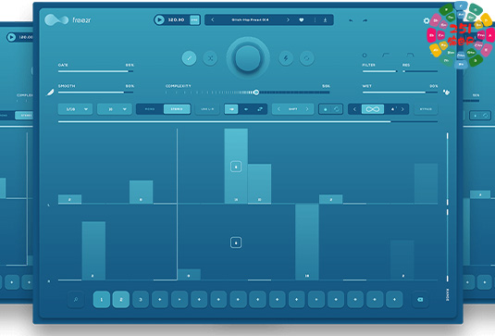
Task: Click the Complexity slider handle
Action: click(256, 93)
